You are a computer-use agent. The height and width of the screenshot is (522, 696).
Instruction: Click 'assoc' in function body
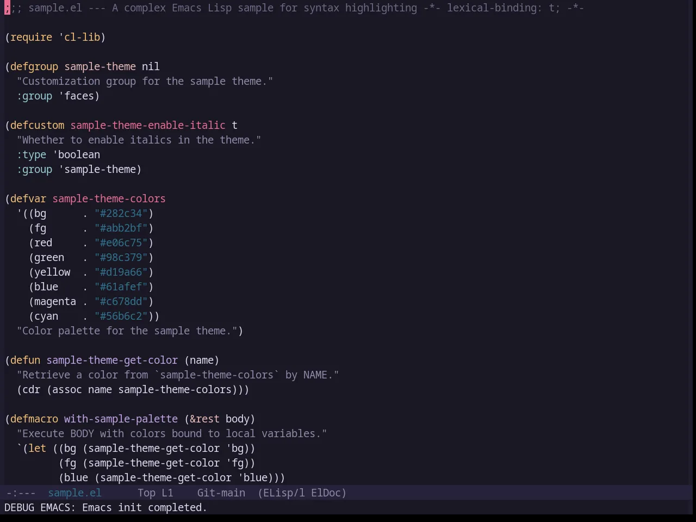[67, 389]
